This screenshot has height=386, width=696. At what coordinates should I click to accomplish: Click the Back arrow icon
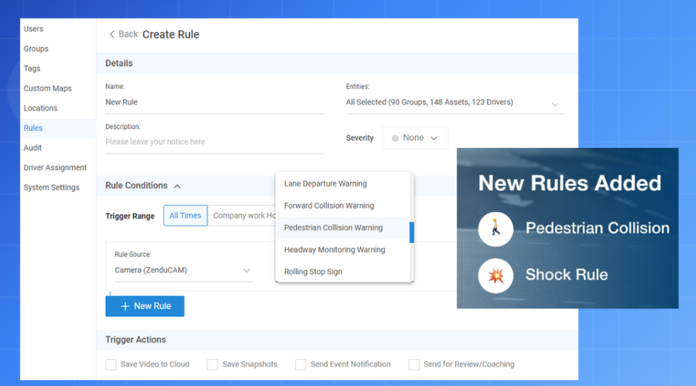(112, 34)
